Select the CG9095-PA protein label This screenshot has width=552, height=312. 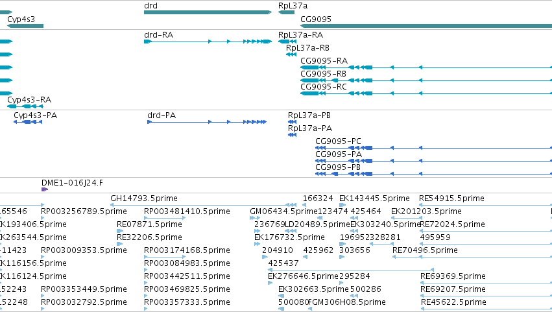coord(339,154)
